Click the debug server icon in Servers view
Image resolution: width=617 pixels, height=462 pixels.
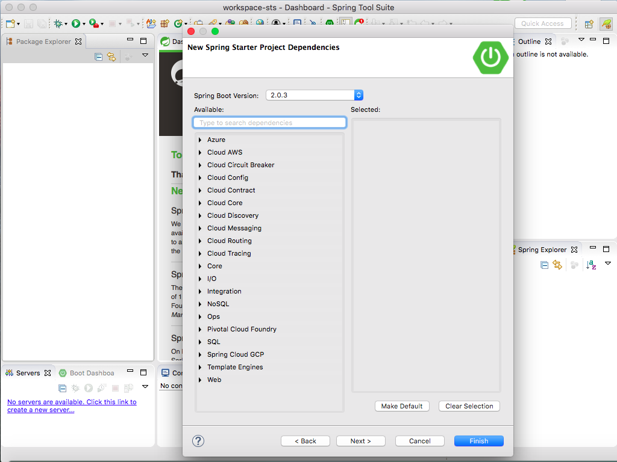[75, 388]
